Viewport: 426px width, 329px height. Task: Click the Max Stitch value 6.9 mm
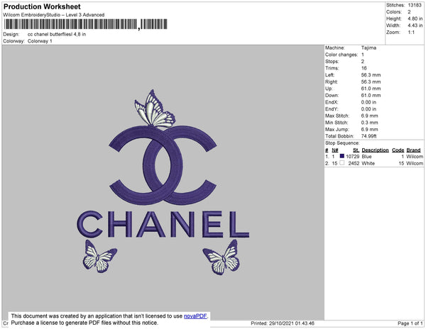[369, 116]
